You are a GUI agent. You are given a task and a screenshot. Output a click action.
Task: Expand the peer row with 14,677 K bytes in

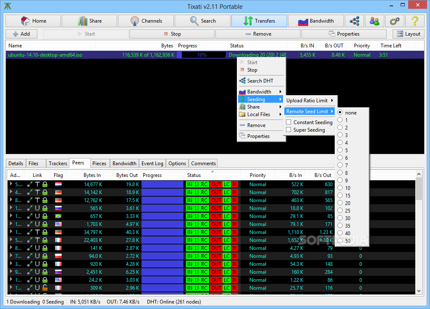[x=11, y=184]
